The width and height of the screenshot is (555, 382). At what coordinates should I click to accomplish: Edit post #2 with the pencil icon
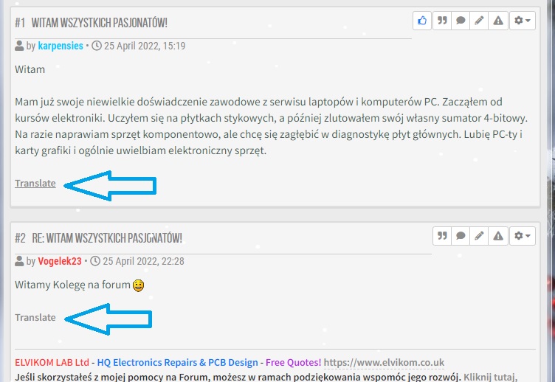[x=479, y=236]
